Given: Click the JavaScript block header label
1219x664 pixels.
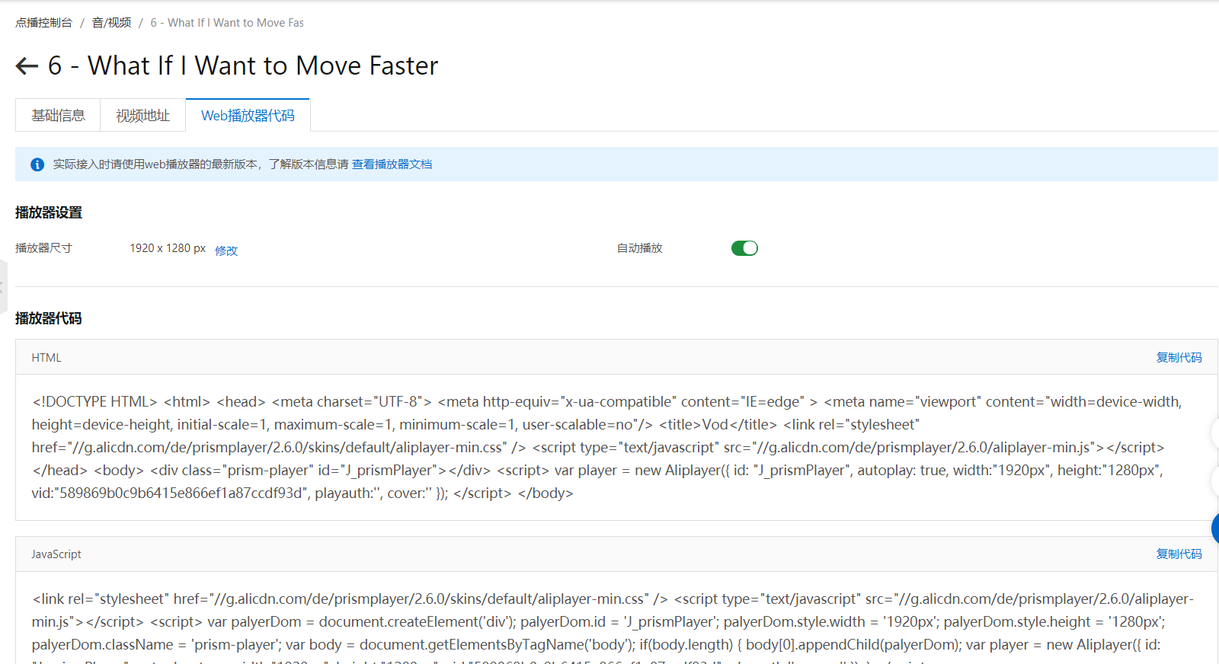Looking at the screenshot, I should point(56,554).
